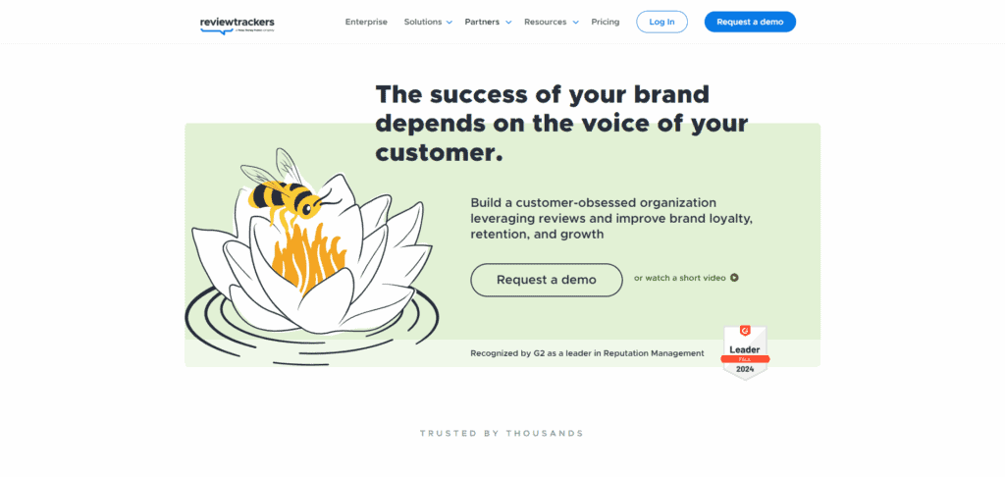Click the hero headline about brand success
This screenshot has height=477, width=1005.
coord(561,124)
